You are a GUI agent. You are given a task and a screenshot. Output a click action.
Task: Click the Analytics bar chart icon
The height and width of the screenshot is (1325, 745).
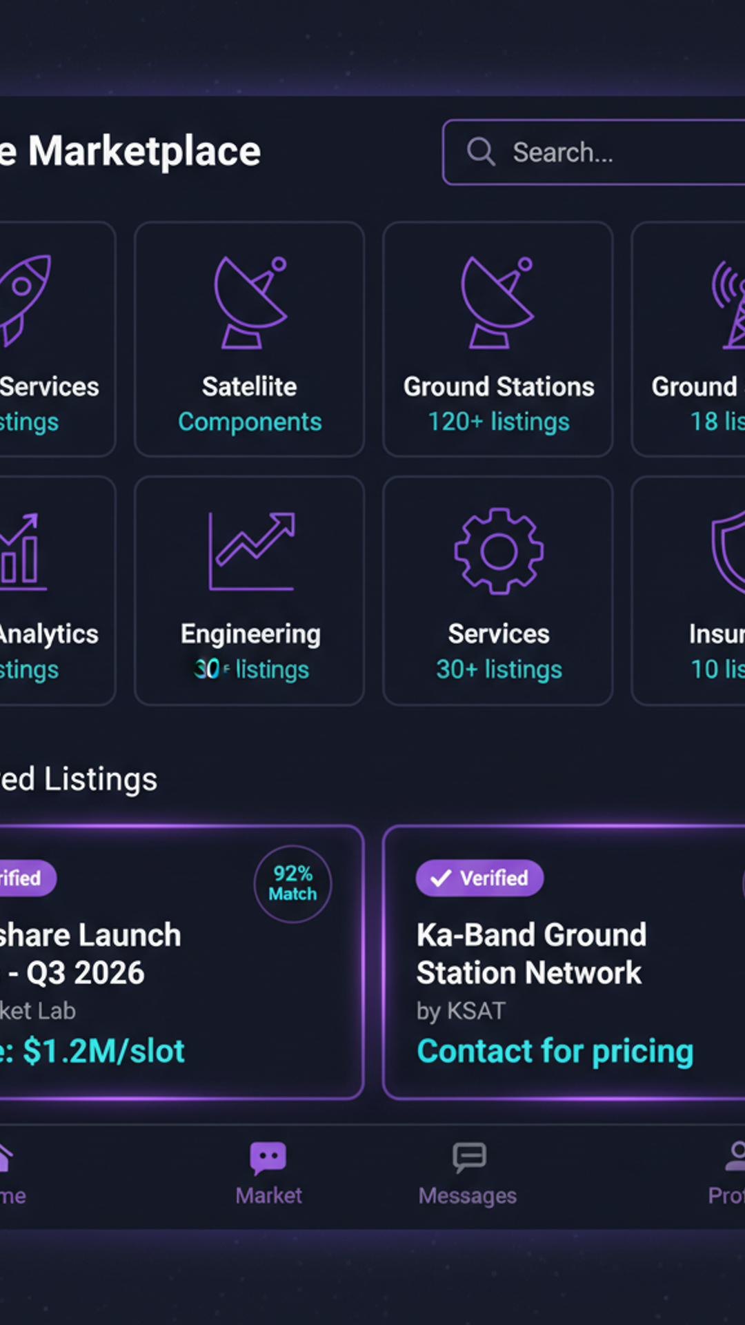[21, 553]
